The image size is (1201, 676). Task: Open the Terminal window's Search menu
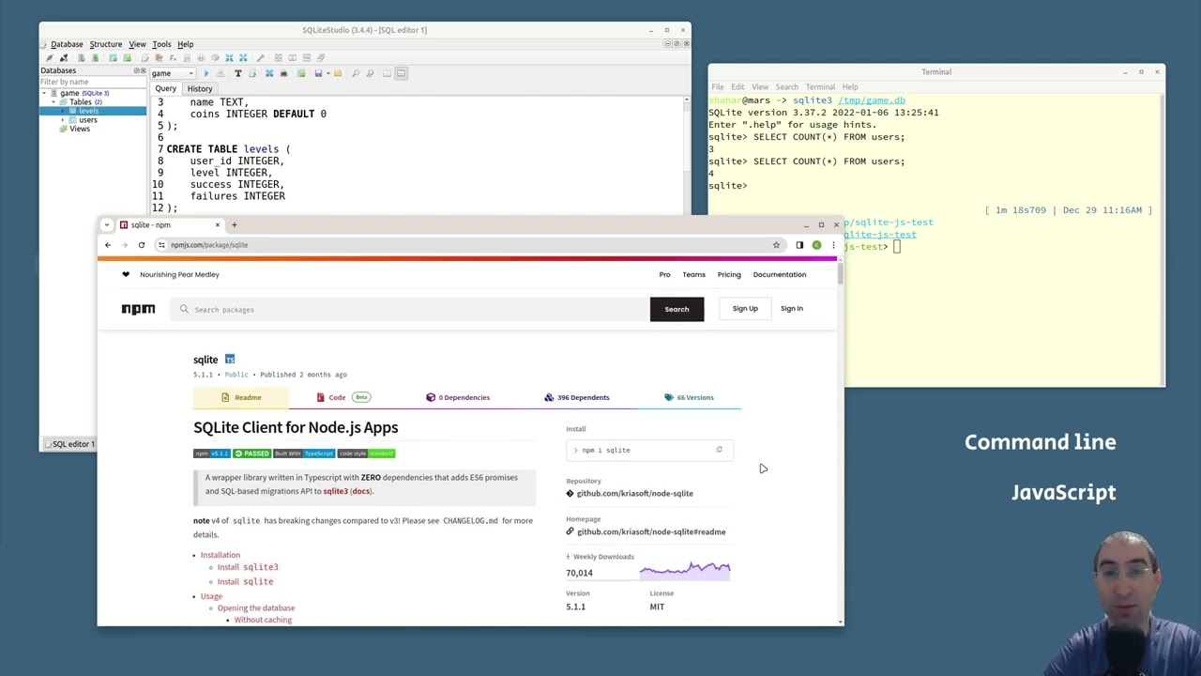tap(786, 87)
